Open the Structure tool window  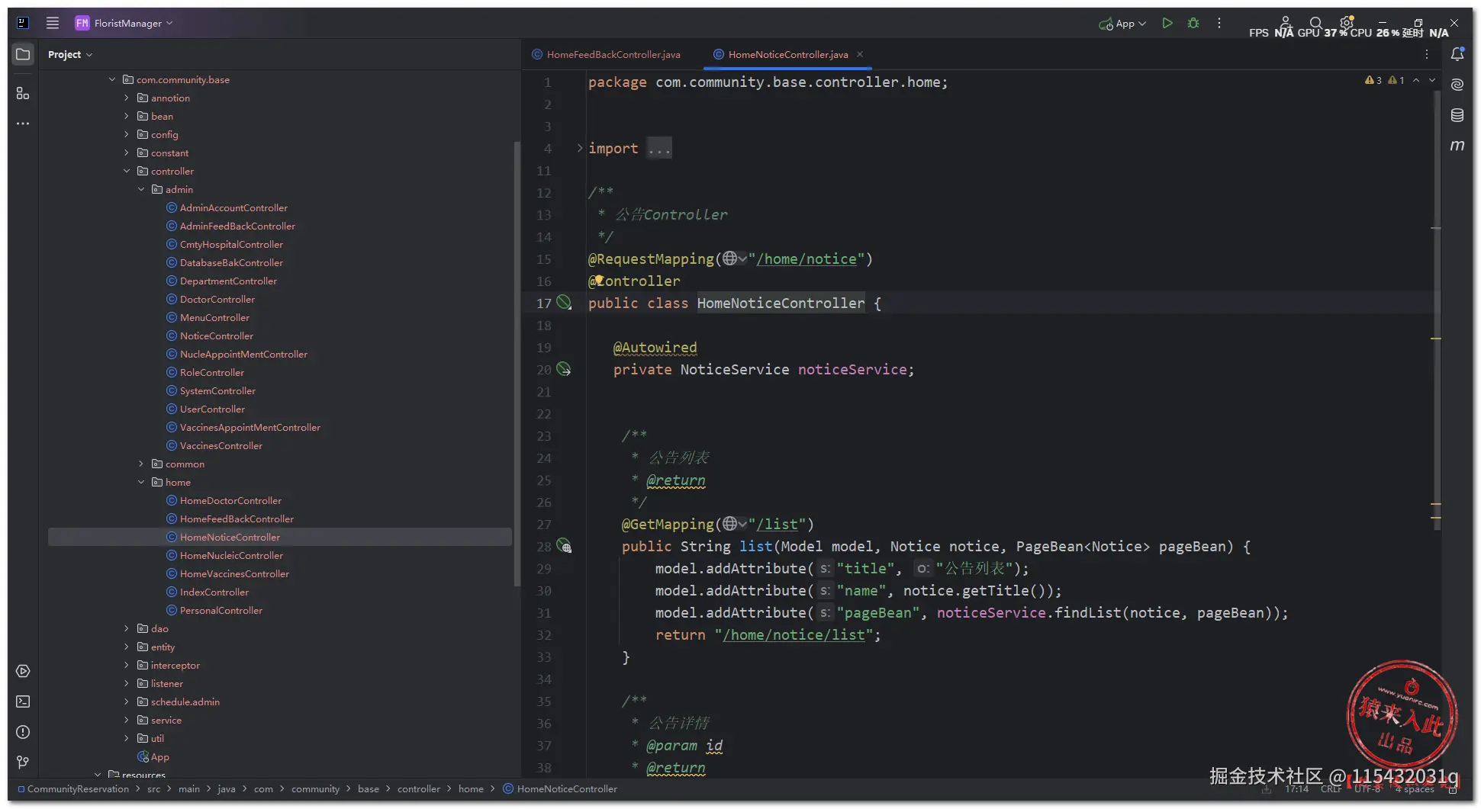(23, 93)
